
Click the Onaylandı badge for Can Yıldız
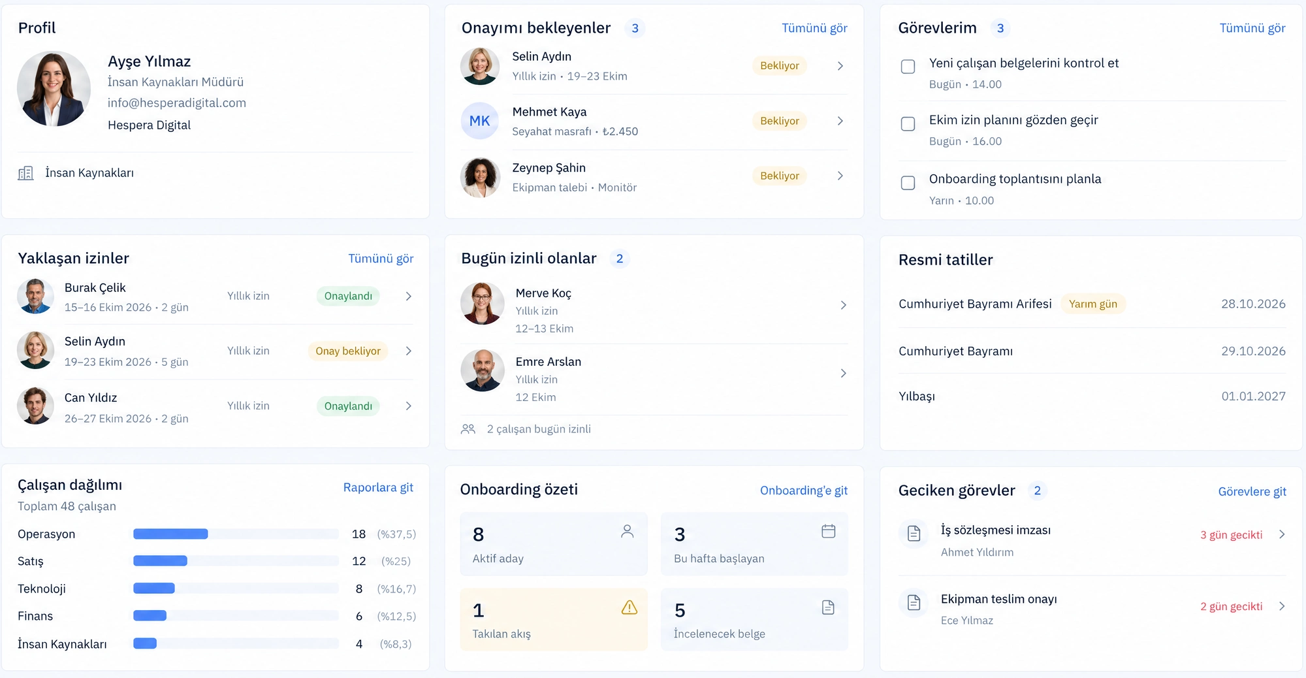(x=348, y=406)
